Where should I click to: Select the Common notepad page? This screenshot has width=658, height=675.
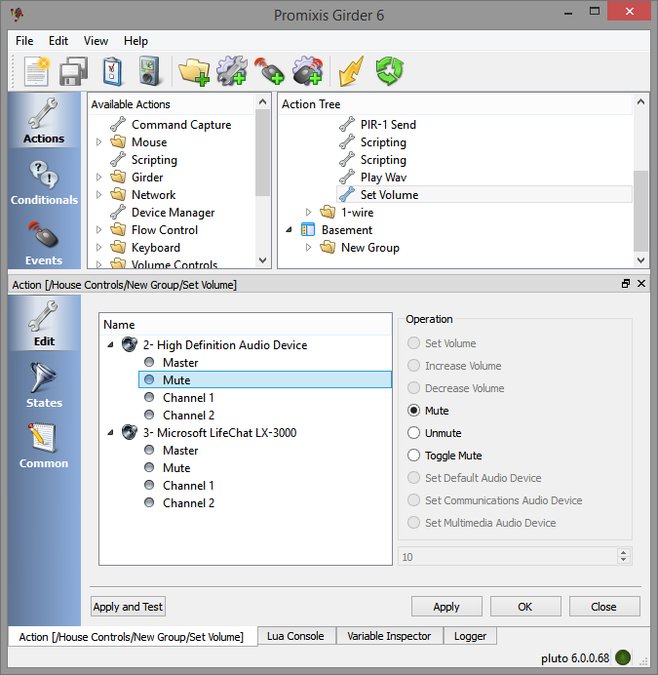point(44,446)
